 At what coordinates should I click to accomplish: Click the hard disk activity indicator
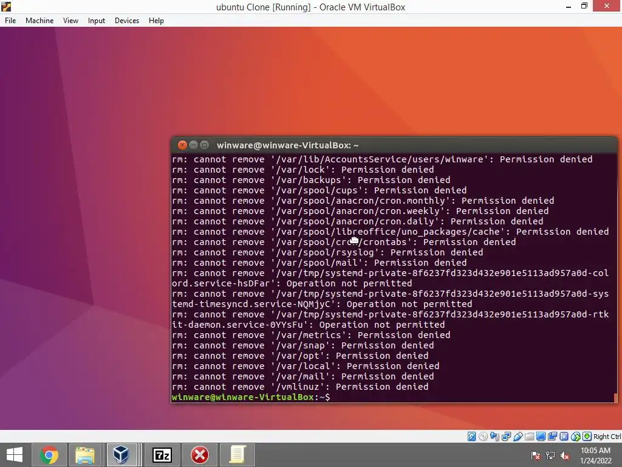(x=471, y=437)
